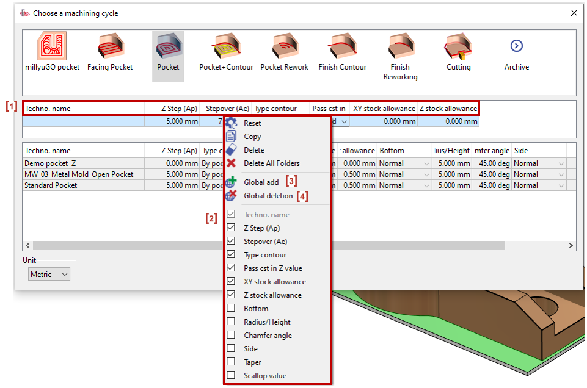Viewport: 587px width, 388px height.
Task: Select the Pocket+Contour cycle icon
Action: [x=226, y=47]
